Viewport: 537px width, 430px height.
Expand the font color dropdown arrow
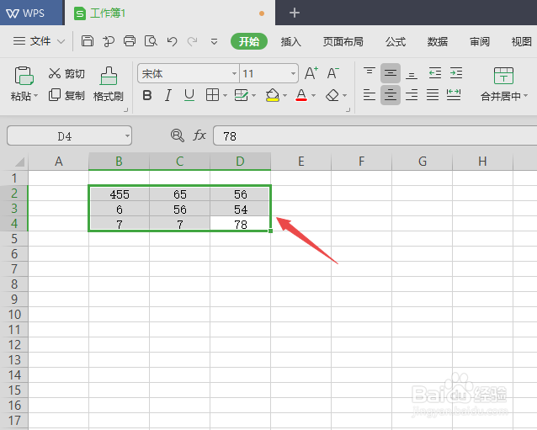point(313,96)
